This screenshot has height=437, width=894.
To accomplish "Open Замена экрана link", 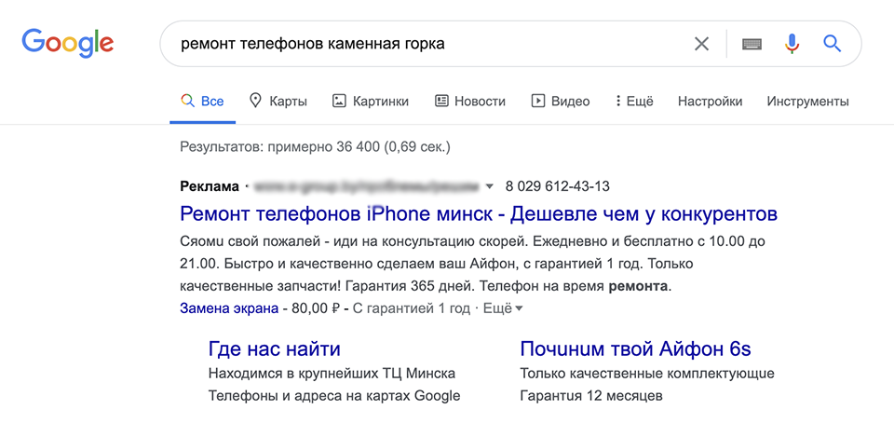I will click(229, 308).
